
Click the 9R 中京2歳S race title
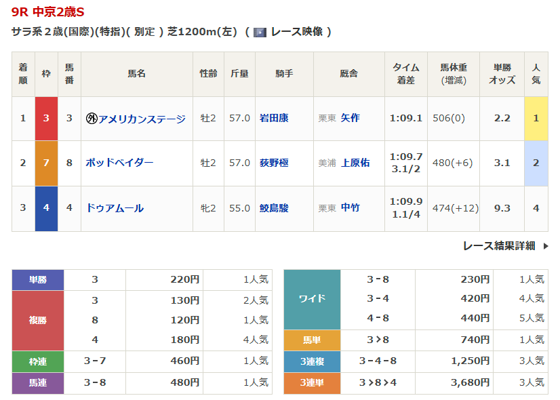[48, 12]
